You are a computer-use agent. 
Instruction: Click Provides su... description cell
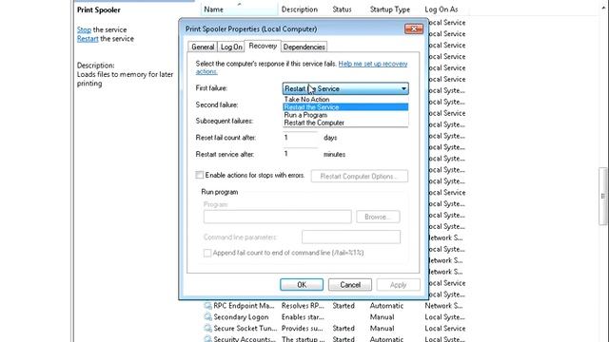303,328
